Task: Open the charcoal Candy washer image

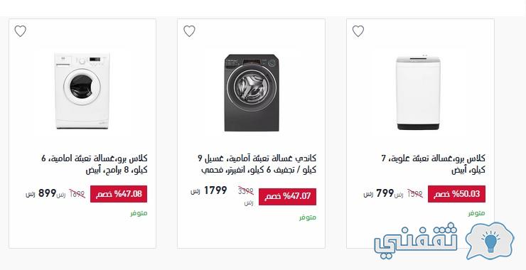Action: tap(252, 92)
